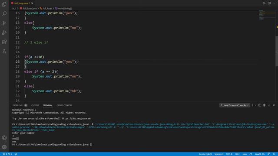Open the Java Process Console terminal selector
The width and height of the screenshot is (278, 156).
tap(235, 105)
